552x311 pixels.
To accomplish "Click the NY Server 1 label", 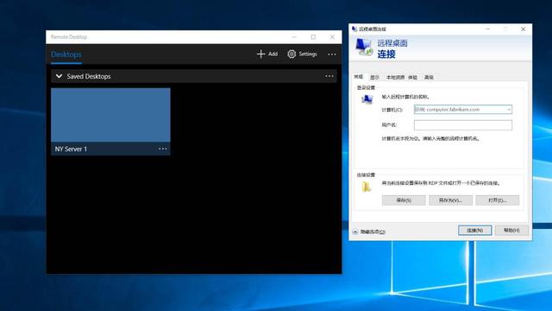I will 71,149.
